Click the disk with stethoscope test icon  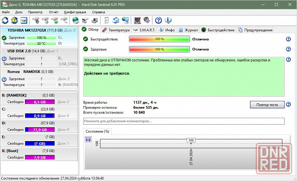pyautogui.click(x=35, y=20)
